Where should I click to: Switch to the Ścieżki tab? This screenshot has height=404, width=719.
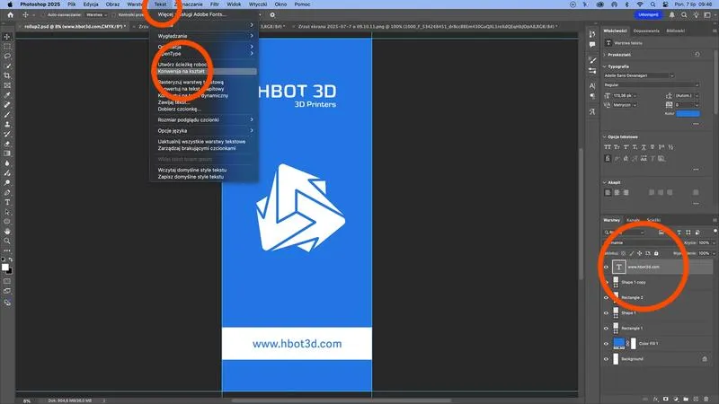point(654,220)
